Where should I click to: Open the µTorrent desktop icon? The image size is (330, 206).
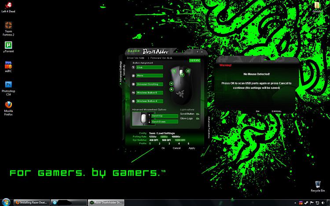[x=8, y=47]
